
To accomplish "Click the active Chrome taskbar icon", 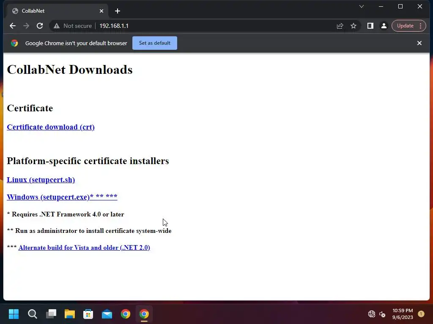I will [x=144, y=314].
